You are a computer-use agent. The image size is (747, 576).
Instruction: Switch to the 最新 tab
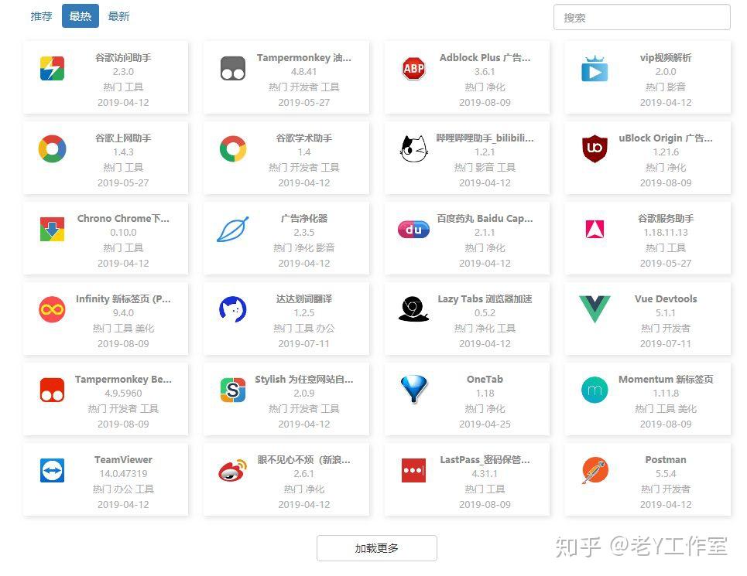point(118,16)
